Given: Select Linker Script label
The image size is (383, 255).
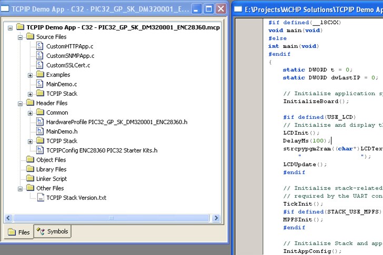Looking at the screenshot, I should [x=52, y=179].
